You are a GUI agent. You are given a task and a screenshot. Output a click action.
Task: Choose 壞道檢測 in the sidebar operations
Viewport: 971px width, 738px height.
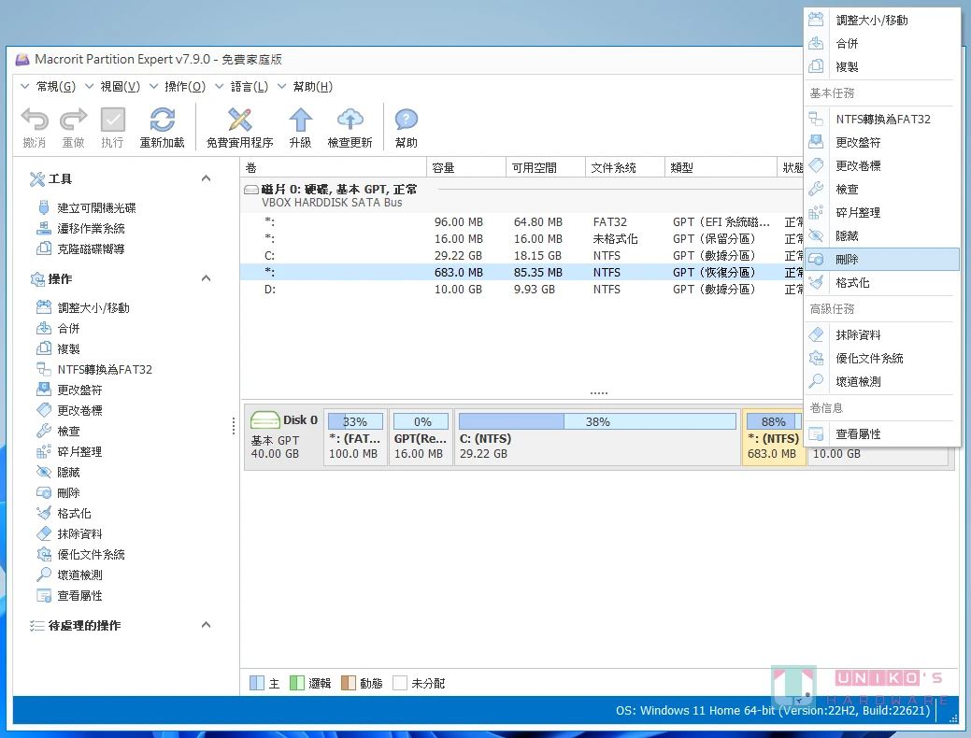pos(69,575)
